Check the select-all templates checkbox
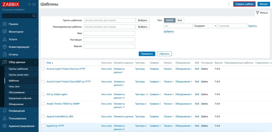This screenshot has height=132, width=272. [x=43, y=63]
